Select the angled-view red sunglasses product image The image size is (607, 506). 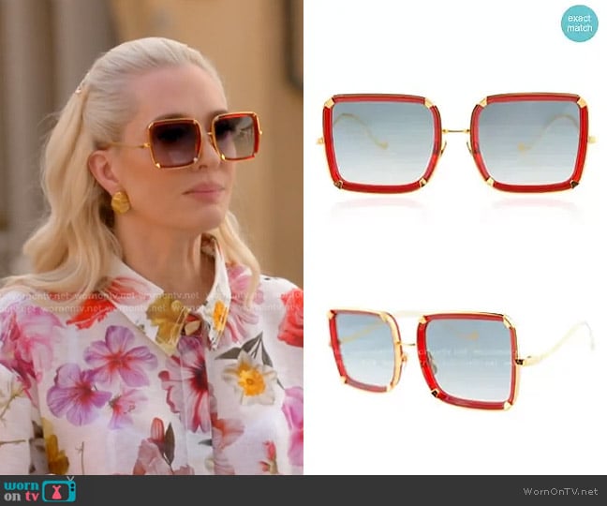(460, 360)
